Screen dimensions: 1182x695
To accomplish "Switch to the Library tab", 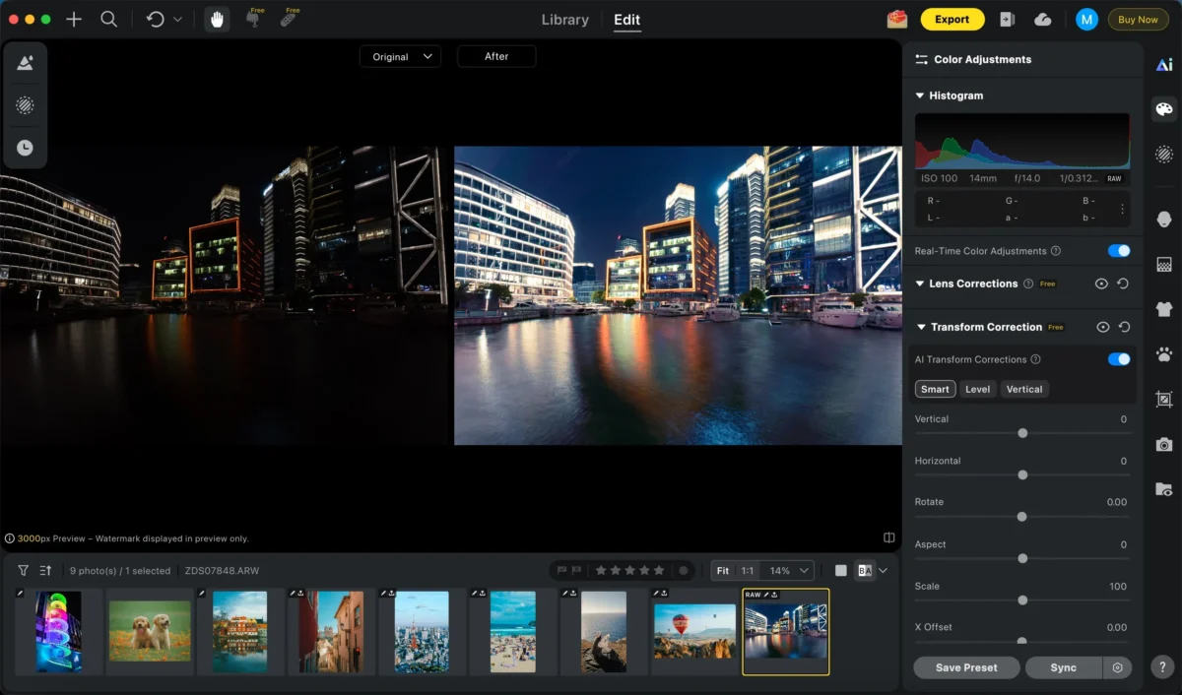I will click(565, 20).
